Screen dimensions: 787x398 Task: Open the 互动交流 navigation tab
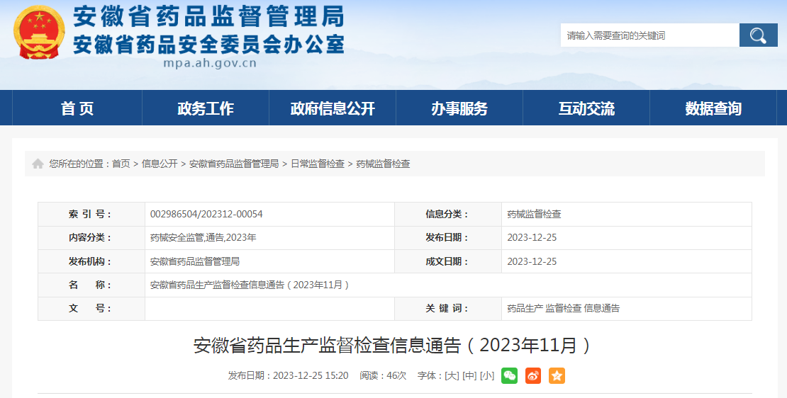[x=586, y=108]
